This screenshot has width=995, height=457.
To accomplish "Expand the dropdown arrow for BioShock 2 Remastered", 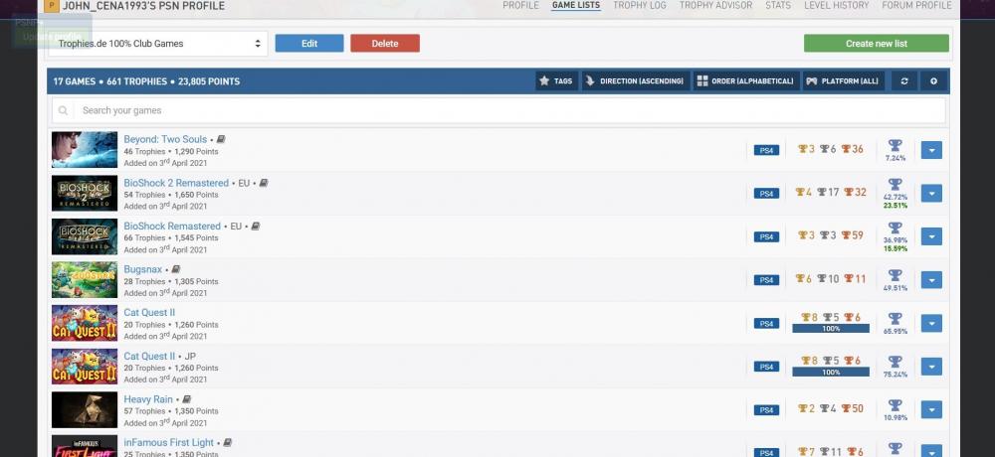I will tap(931, 194).
